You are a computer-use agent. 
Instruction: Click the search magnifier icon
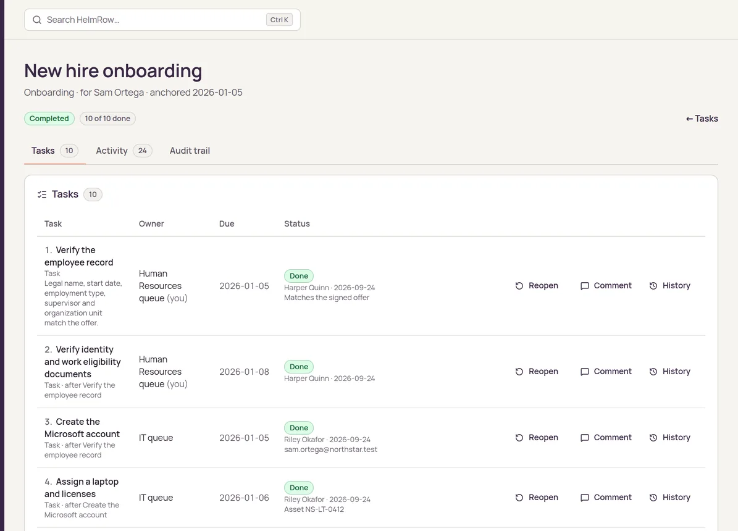point(36,20)
